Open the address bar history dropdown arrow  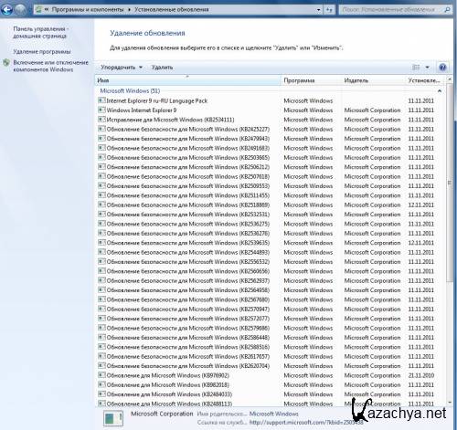point(319,10)
